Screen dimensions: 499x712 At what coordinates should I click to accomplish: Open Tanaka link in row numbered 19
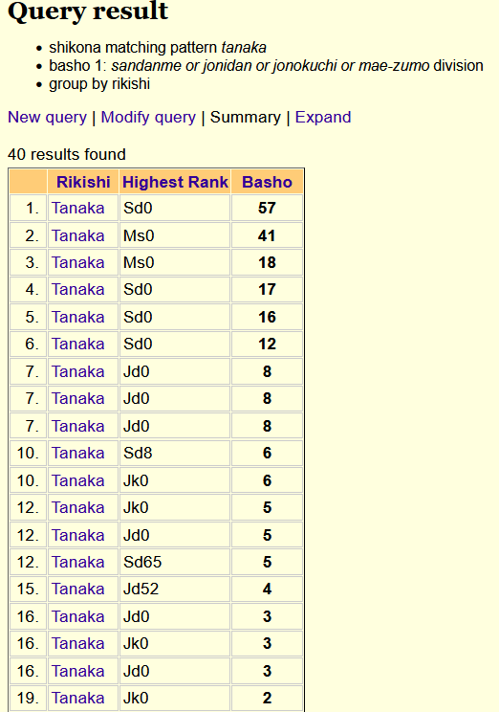click(78, 698)
